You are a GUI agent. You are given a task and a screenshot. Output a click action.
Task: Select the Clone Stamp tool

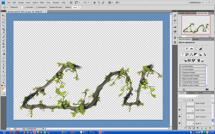(4, 44)
